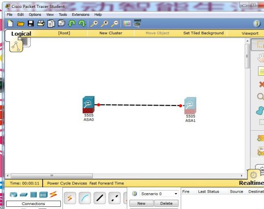Pick the copper straight-through cable
The image size is (264, 209).
[x=99, y=198]
